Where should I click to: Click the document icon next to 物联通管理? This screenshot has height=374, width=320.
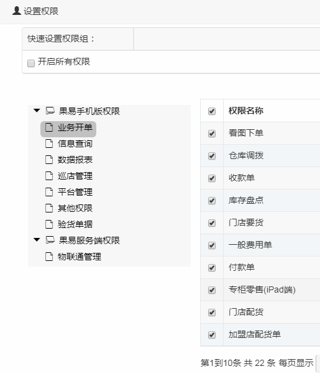49,257
